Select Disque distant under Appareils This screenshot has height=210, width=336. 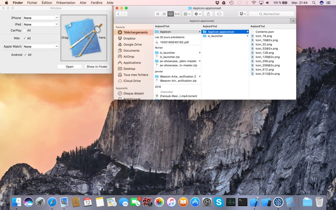pyautogui.click(x=134, y=93)
